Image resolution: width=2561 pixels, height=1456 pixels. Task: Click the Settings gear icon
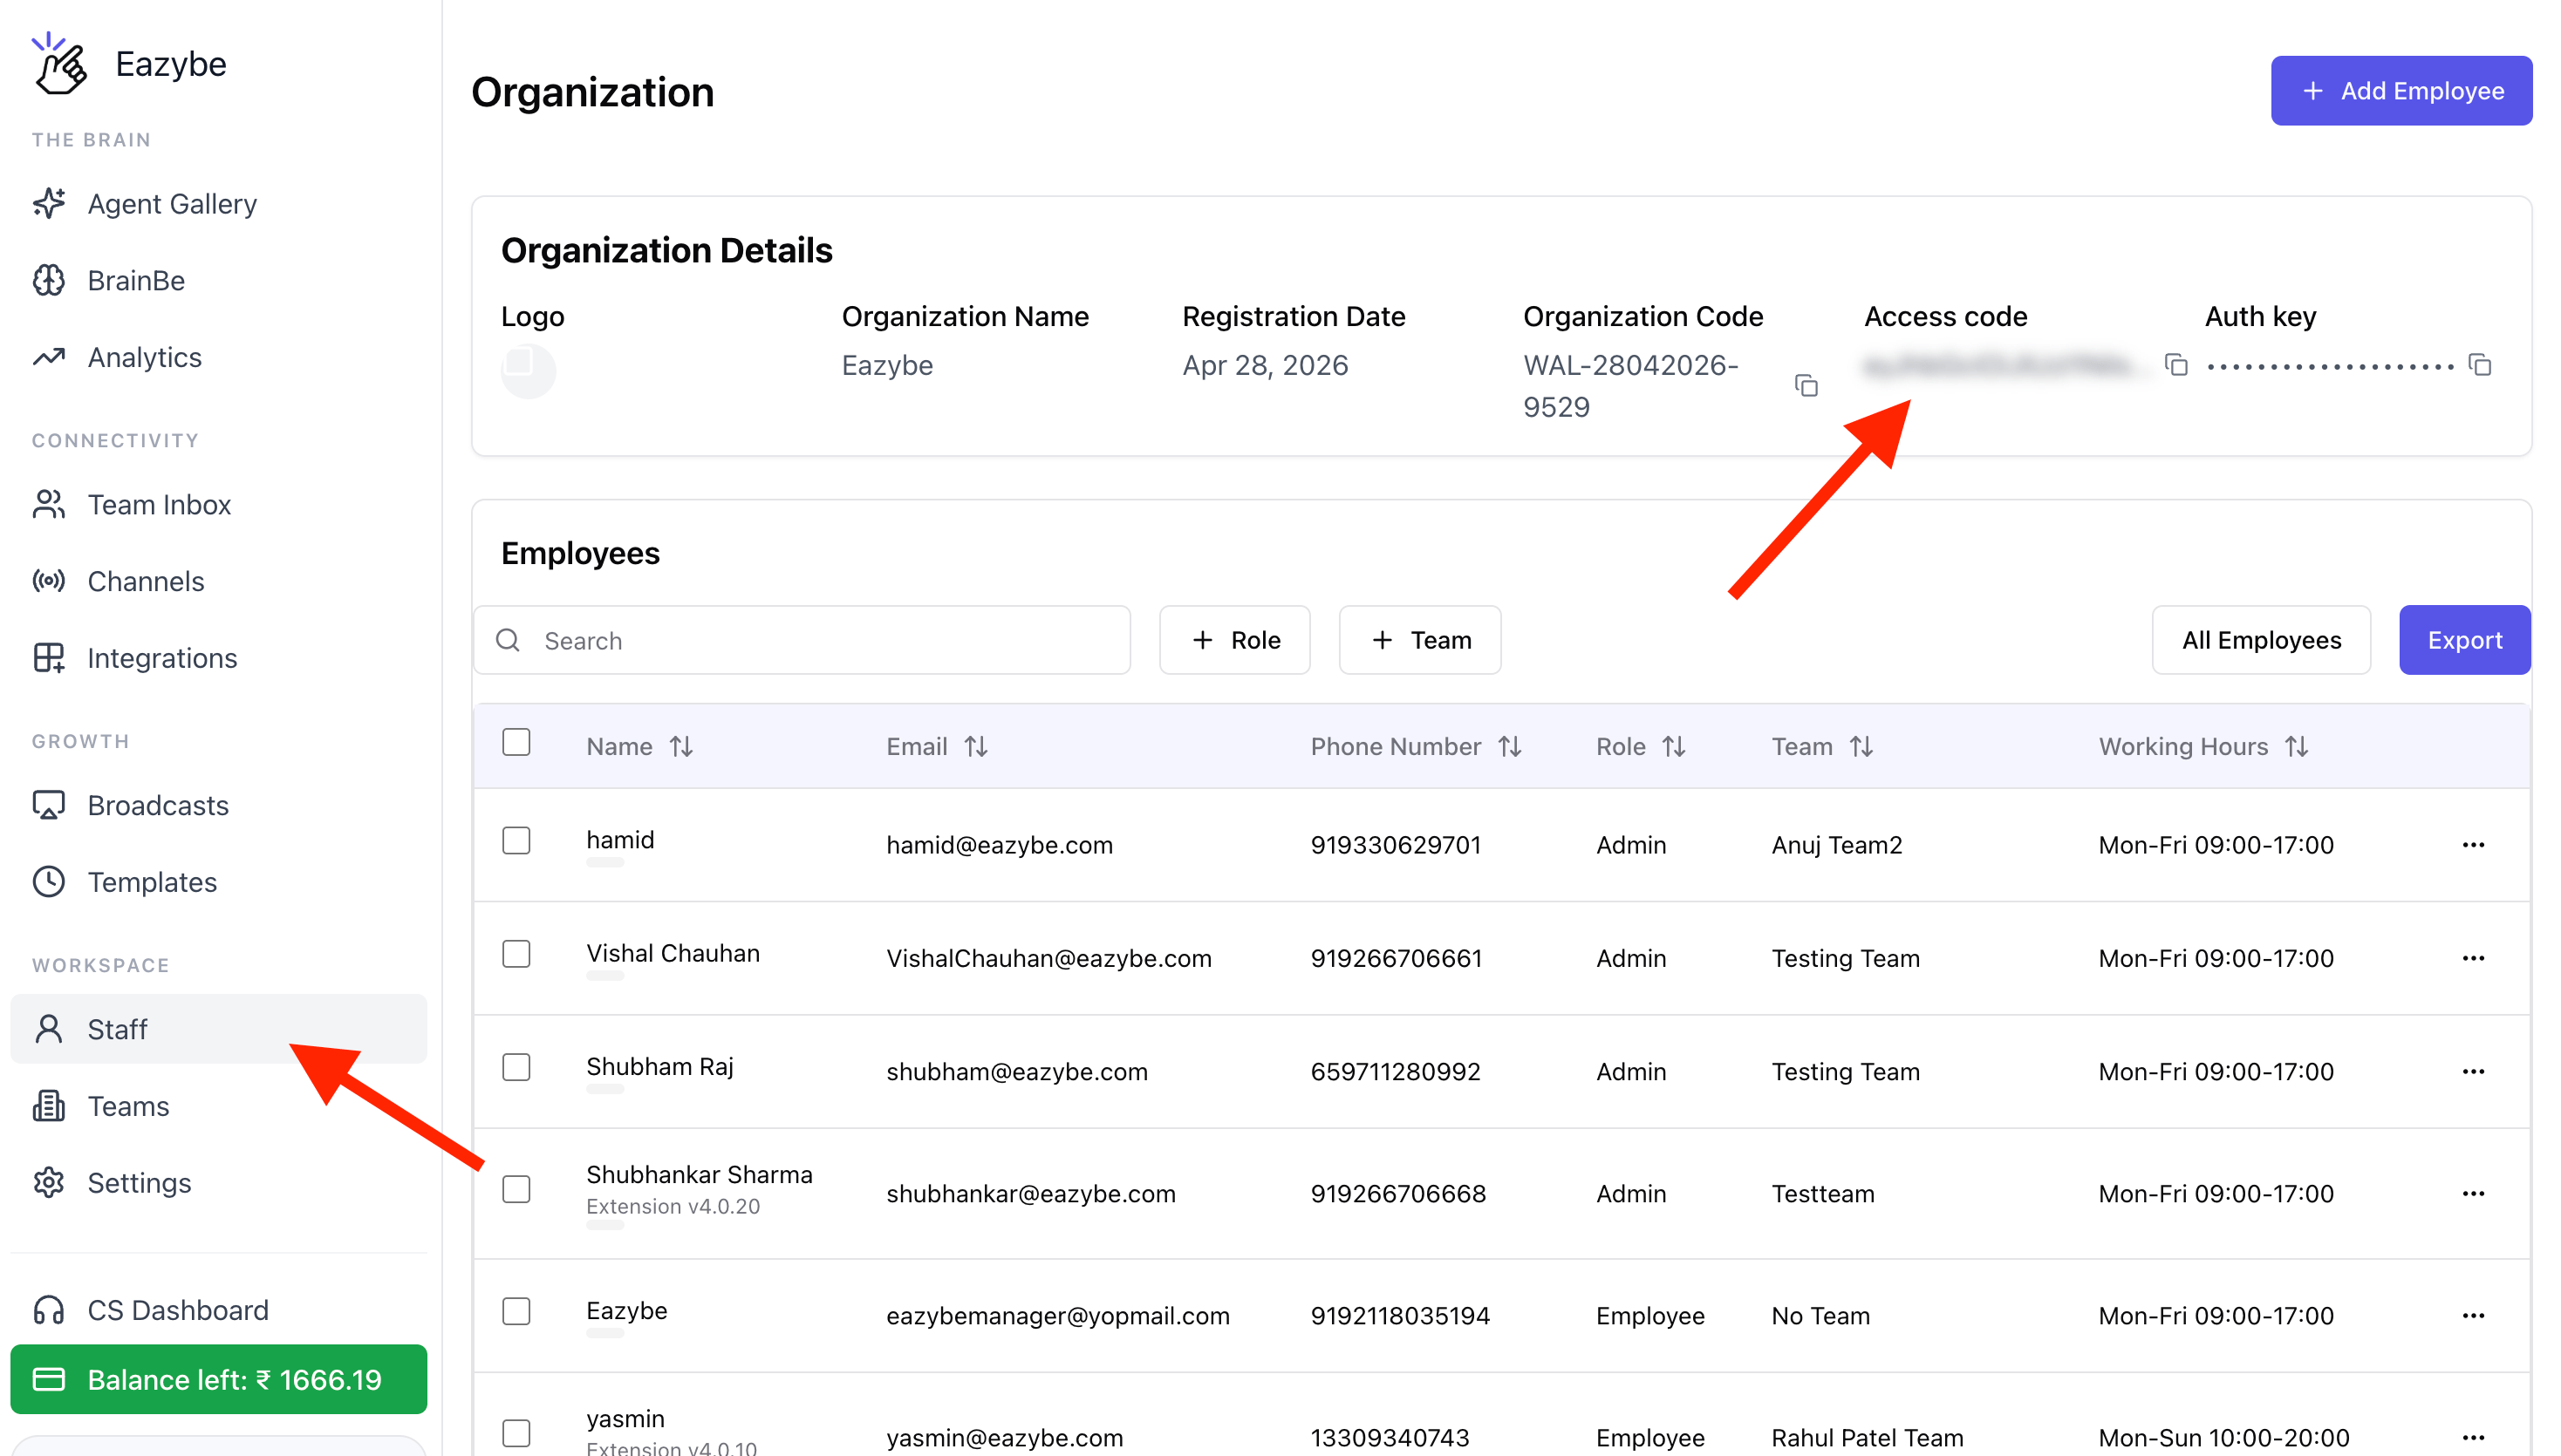click(48, 1183)
